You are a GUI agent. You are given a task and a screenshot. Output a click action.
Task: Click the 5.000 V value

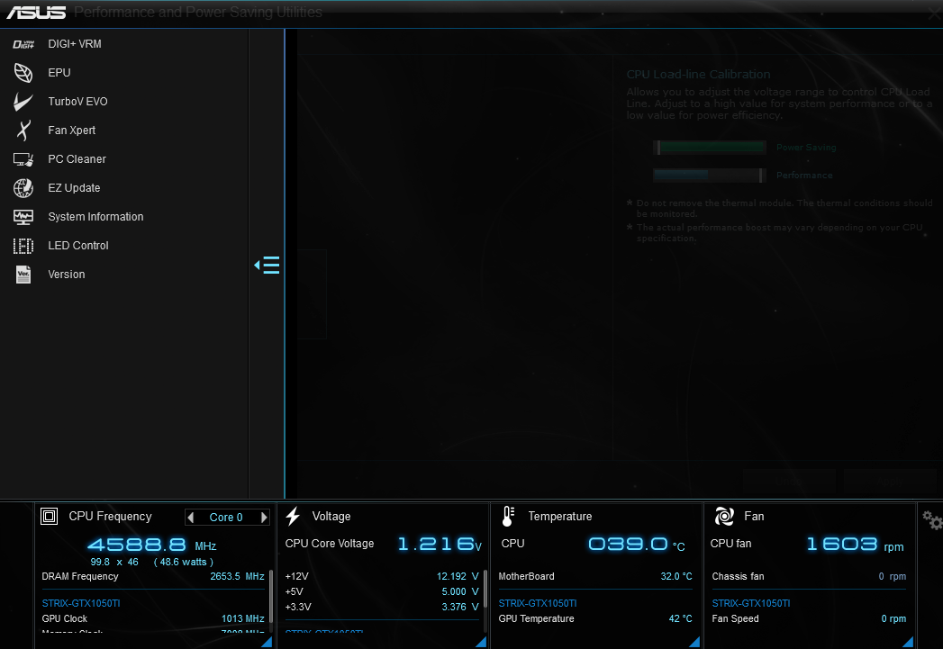(460, 592)
